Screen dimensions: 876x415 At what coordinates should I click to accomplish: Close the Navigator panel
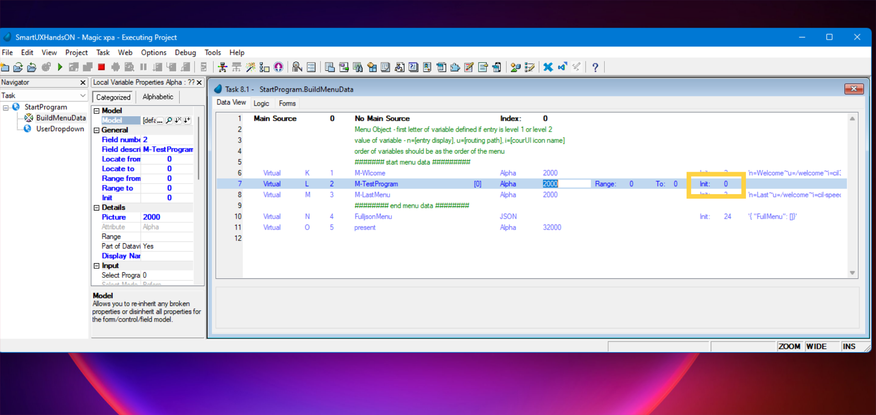coord(83,82)
